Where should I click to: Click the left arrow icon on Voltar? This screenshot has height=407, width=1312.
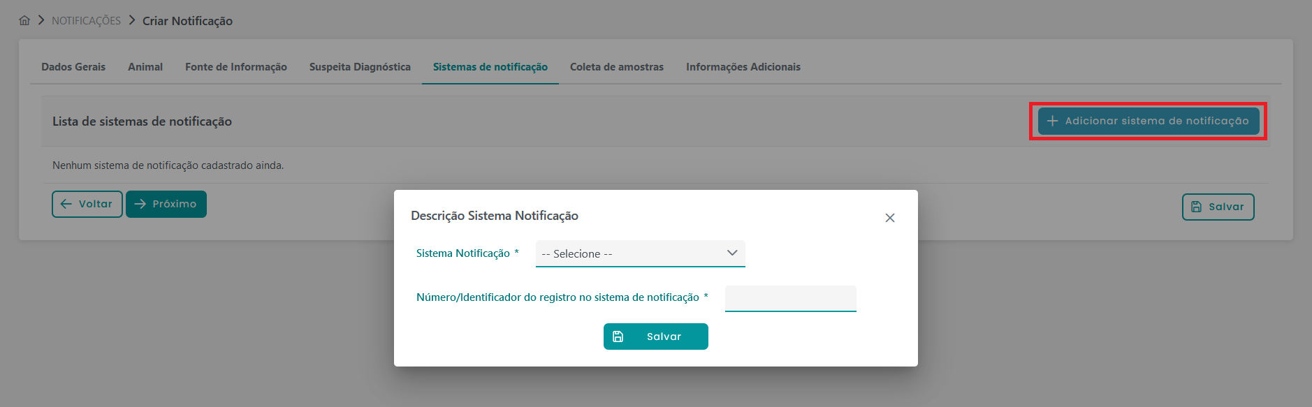(66, 204)
